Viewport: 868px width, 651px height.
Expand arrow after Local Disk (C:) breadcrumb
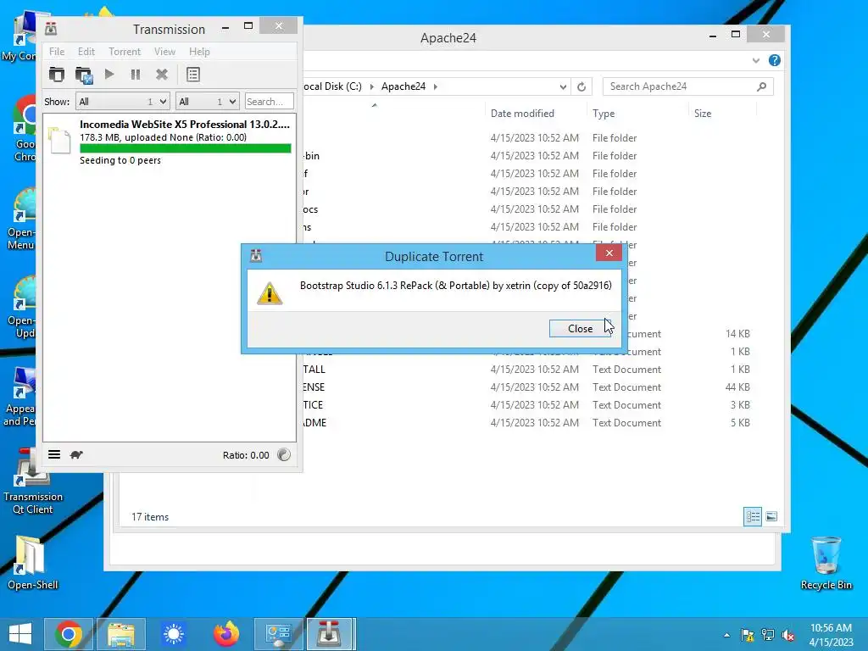(x=371, y=86)
